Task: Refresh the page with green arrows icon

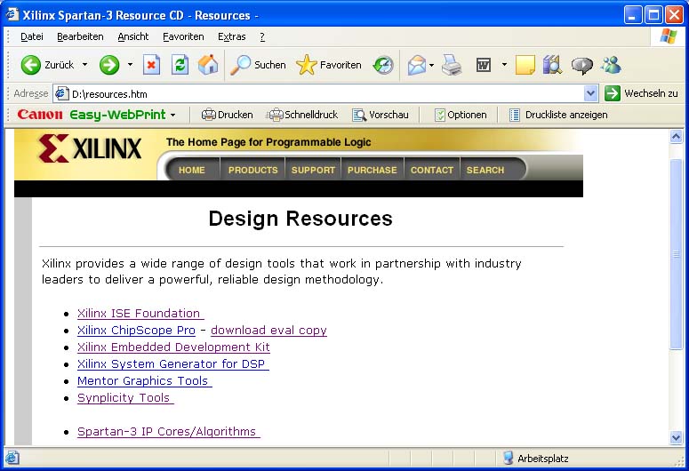Action: 180,65
